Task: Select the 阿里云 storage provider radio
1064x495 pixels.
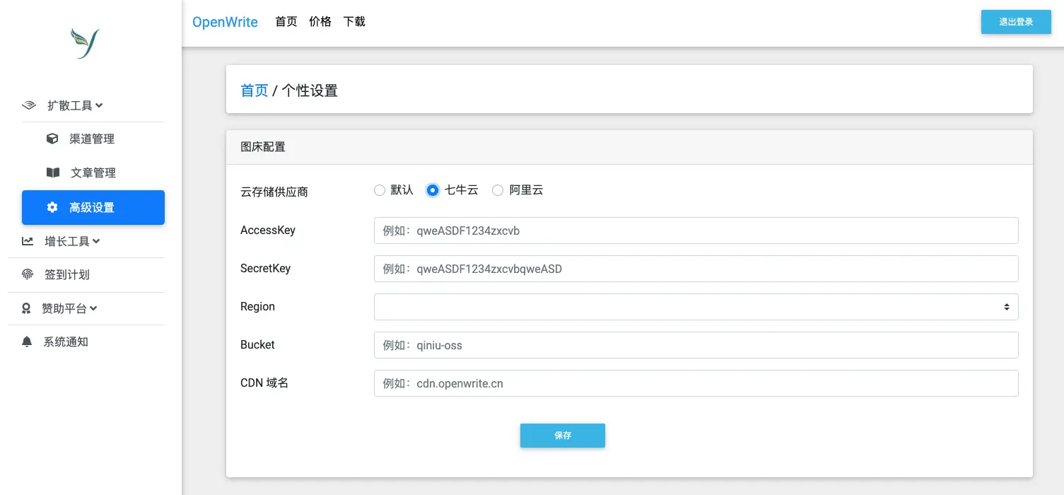Action: (498, 190)
